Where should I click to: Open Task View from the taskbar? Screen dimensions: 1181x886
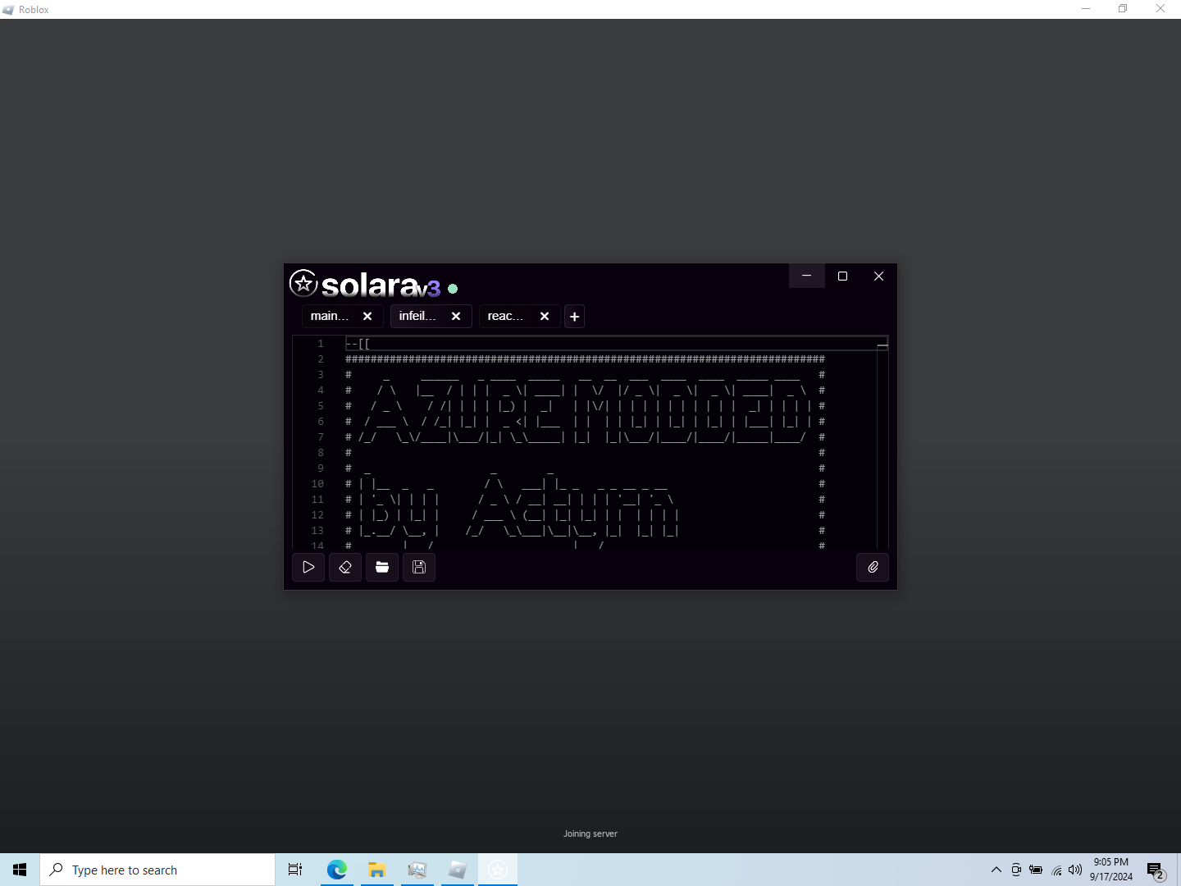pyautogui.click(x=295, y=870)
